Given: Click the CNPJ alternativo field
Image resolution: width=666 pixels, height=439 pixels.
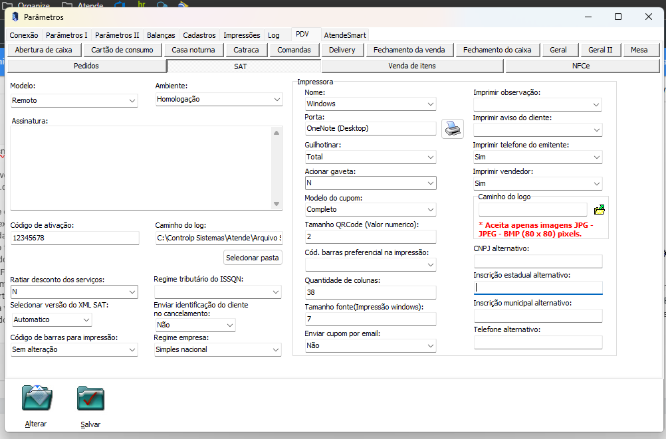Looking at the screenshot, I should click(538, 261).
